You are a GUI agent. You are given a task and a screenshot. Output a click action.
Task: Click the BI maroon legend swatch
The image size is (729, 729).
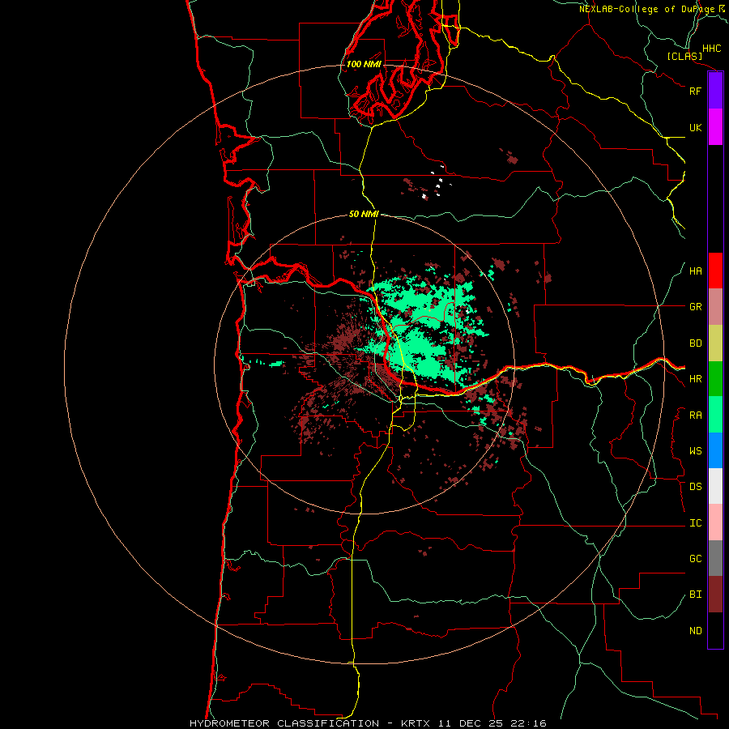click(715, 595)
